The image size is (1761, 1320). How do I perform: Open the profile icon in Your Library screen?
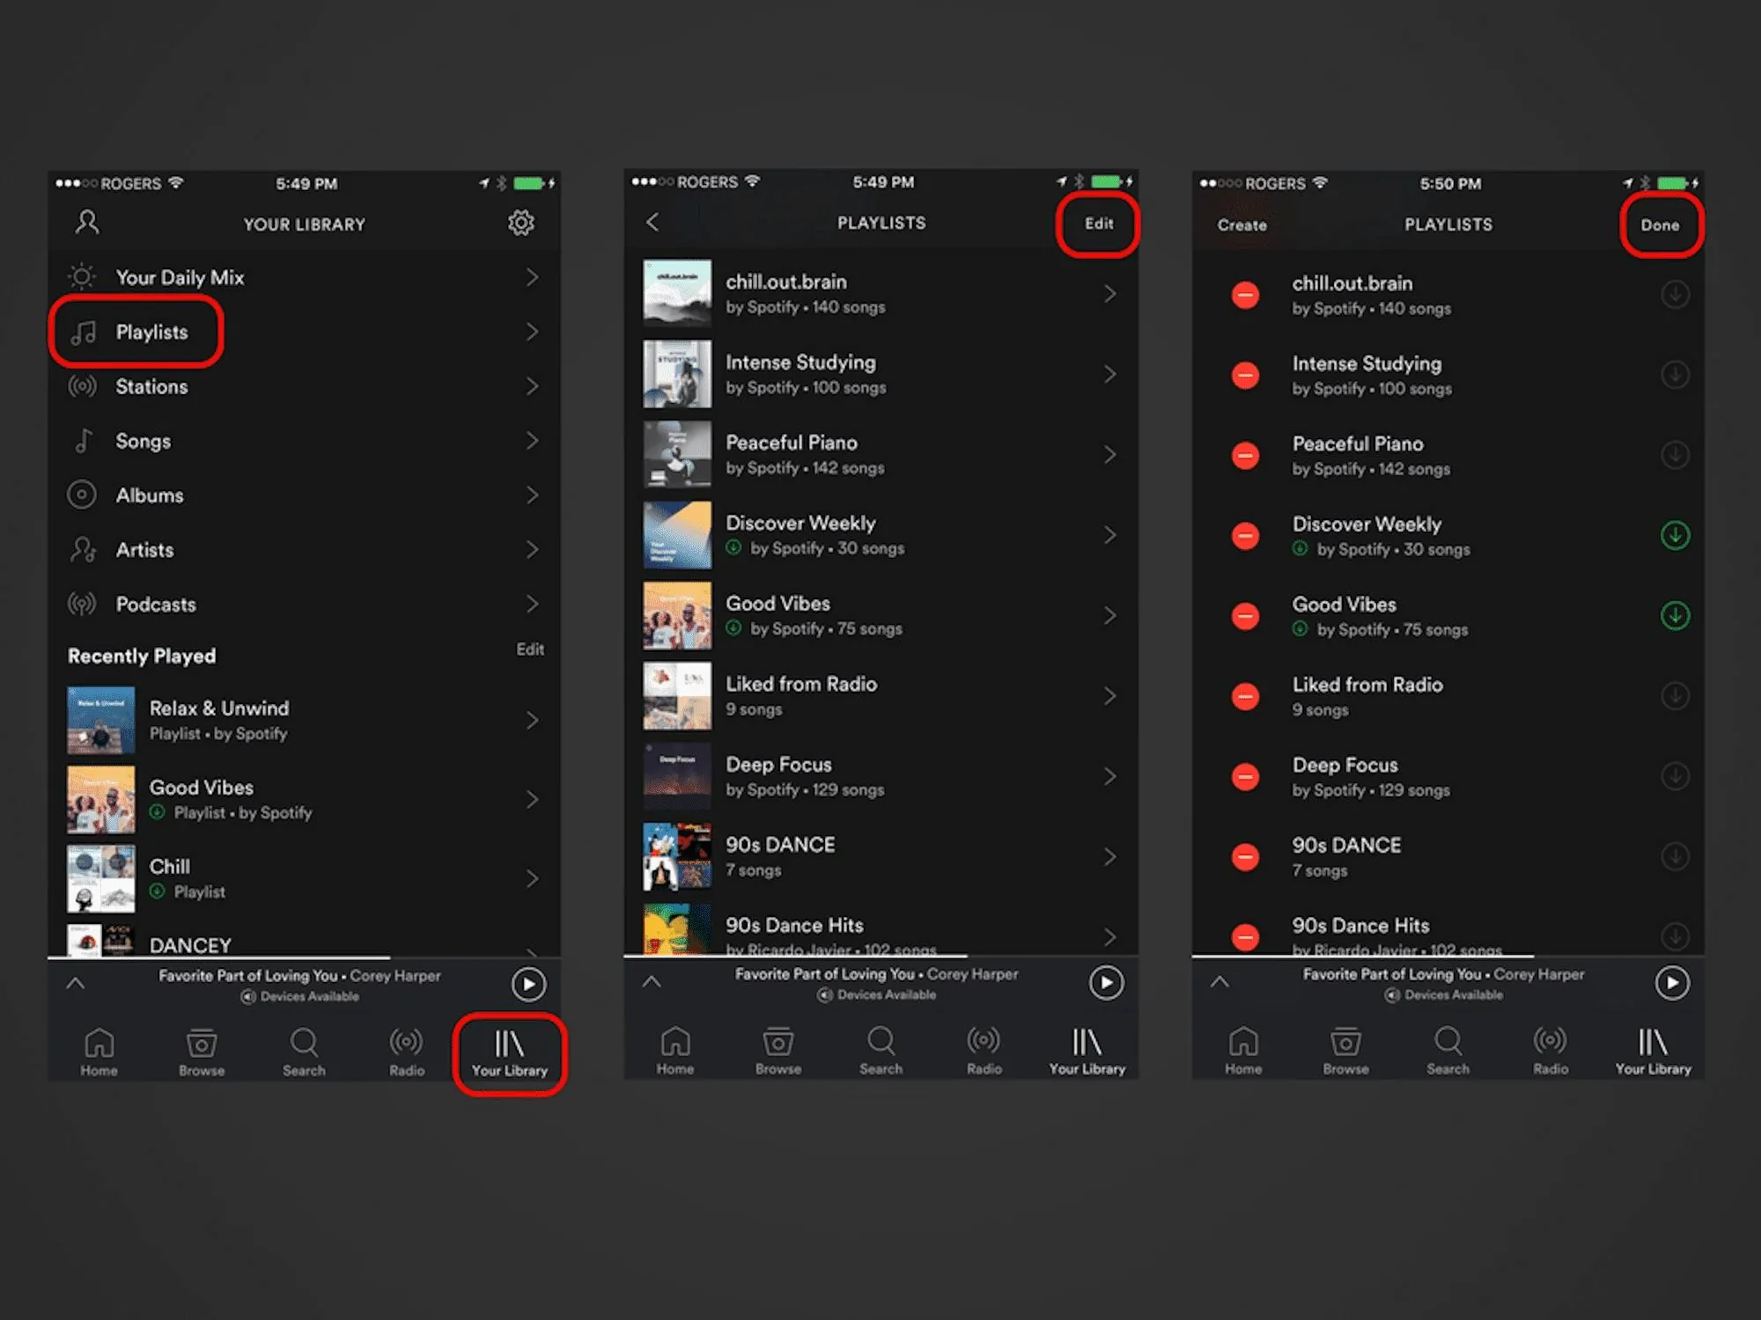87,222
